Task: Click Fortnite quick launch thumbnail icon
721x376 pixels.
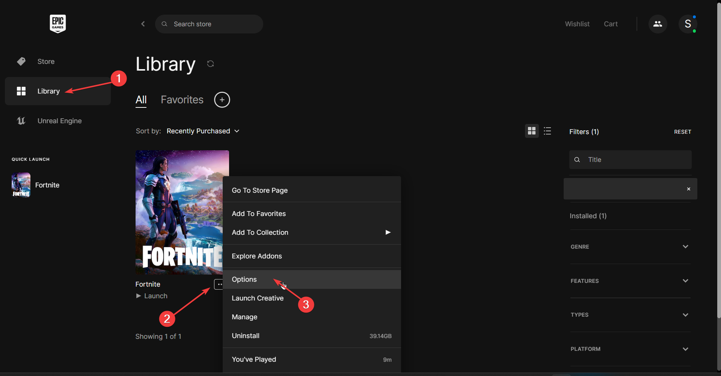Action: point(21,185)
